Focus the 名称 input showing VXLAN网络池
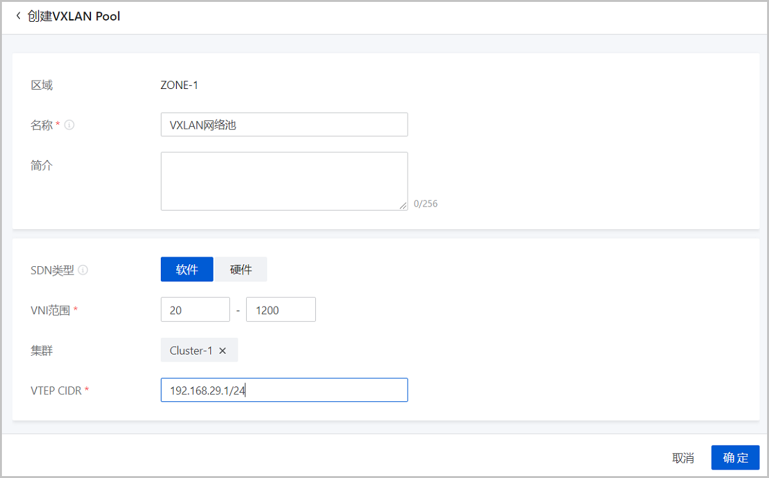 click(x=284, y=124)
